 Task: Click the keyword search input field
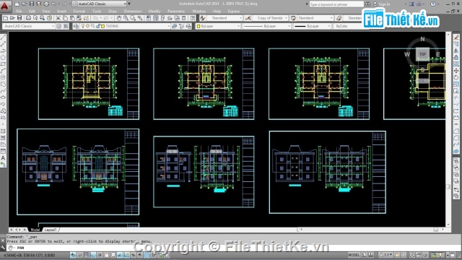click(x=336, y=4)
